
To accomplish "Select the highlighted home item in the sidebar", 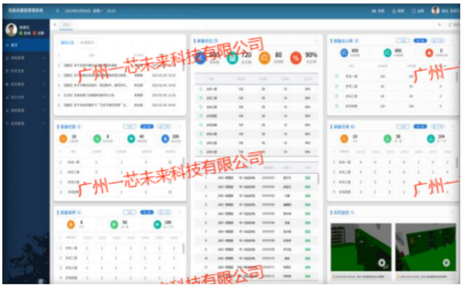I will coord(26,45).
